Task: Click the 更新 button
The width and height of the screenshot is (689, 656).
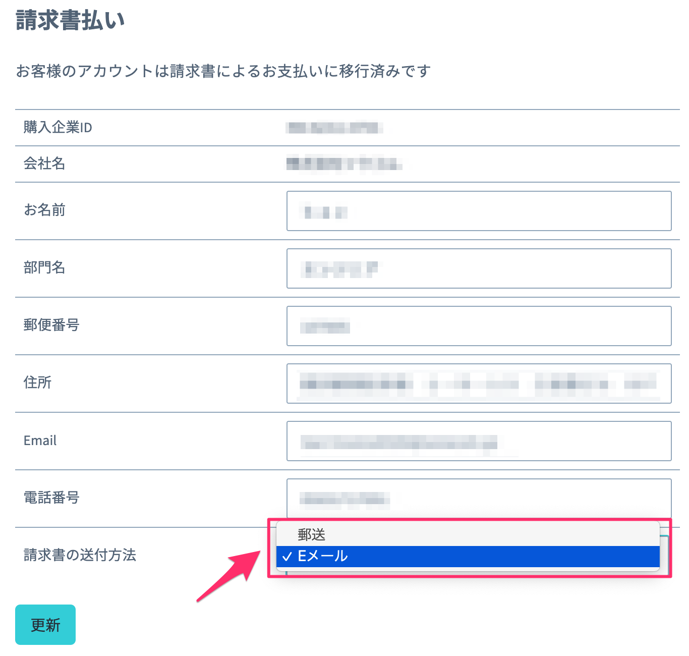Action: tap(45, 625)
